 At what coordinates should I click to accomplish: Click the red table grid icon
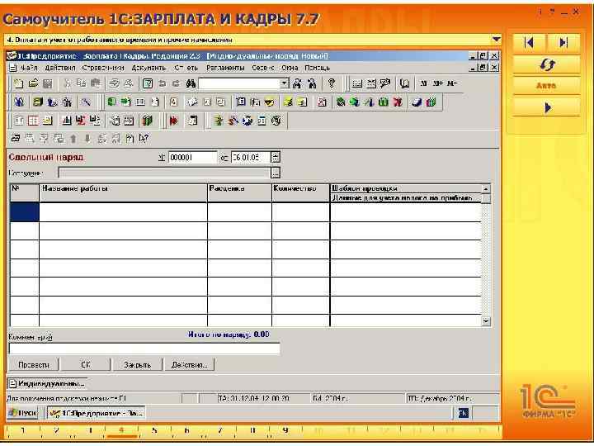pos(33,121)
